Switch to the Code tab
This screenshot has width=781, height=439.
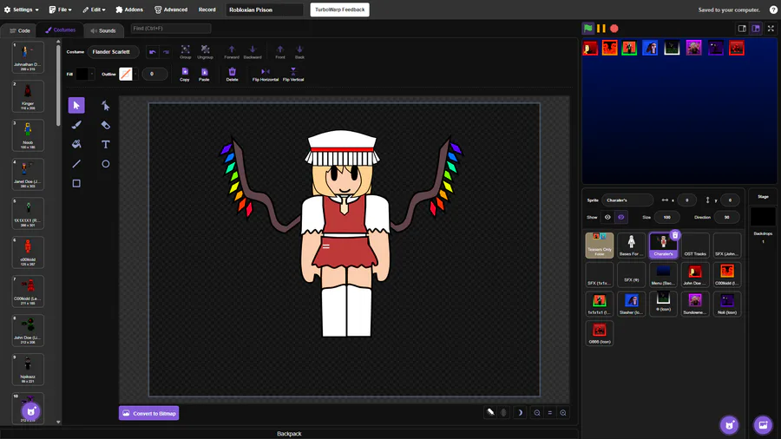20,30
